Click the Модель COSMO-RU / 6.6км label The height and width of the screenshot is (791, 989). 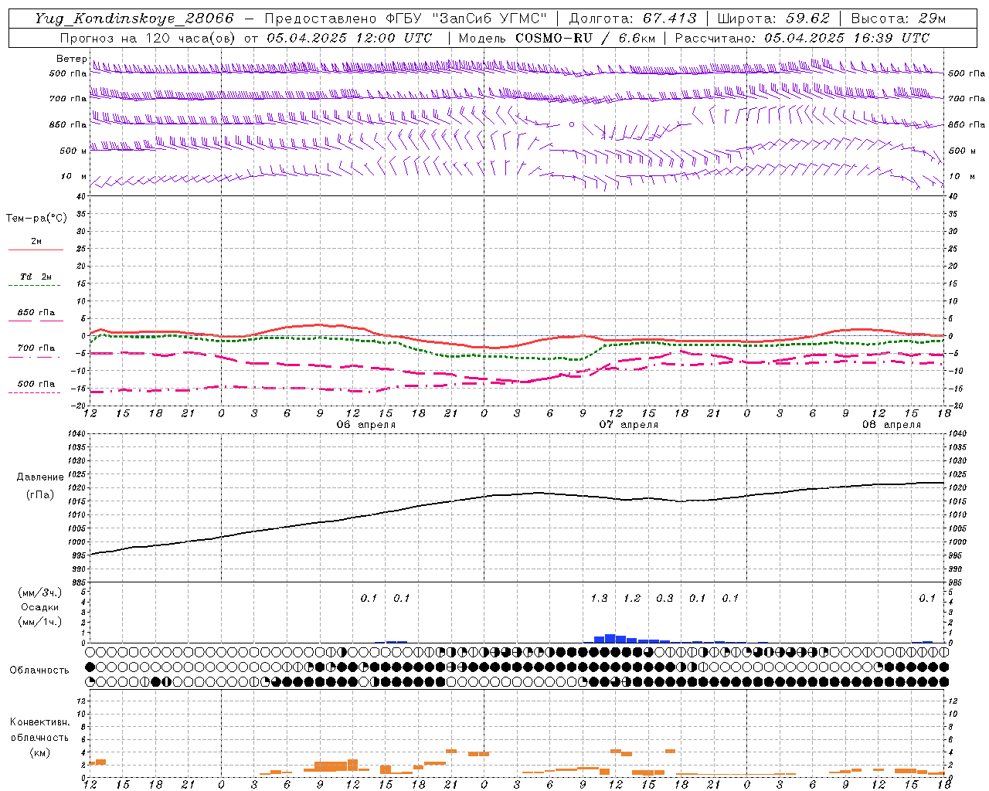[557, 38]
